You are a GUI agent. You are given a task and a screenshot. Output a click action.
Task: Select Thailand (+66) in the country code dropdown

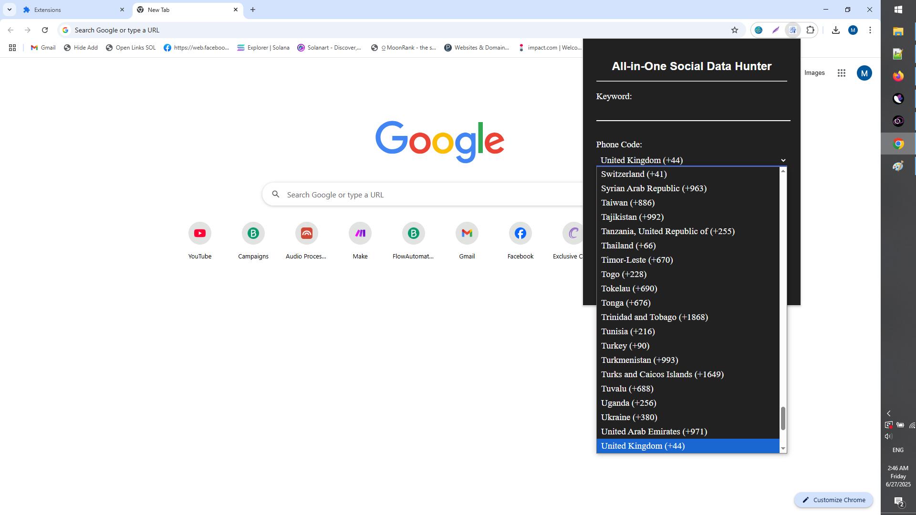point(628,246)
